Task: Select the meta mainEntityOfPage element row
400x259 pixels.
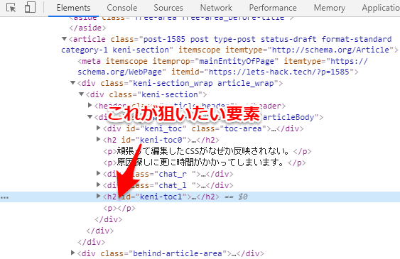Action: pos(218,67)
